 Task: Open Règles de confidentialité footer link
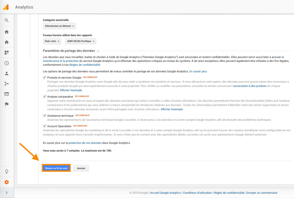[x=229, y=193]
